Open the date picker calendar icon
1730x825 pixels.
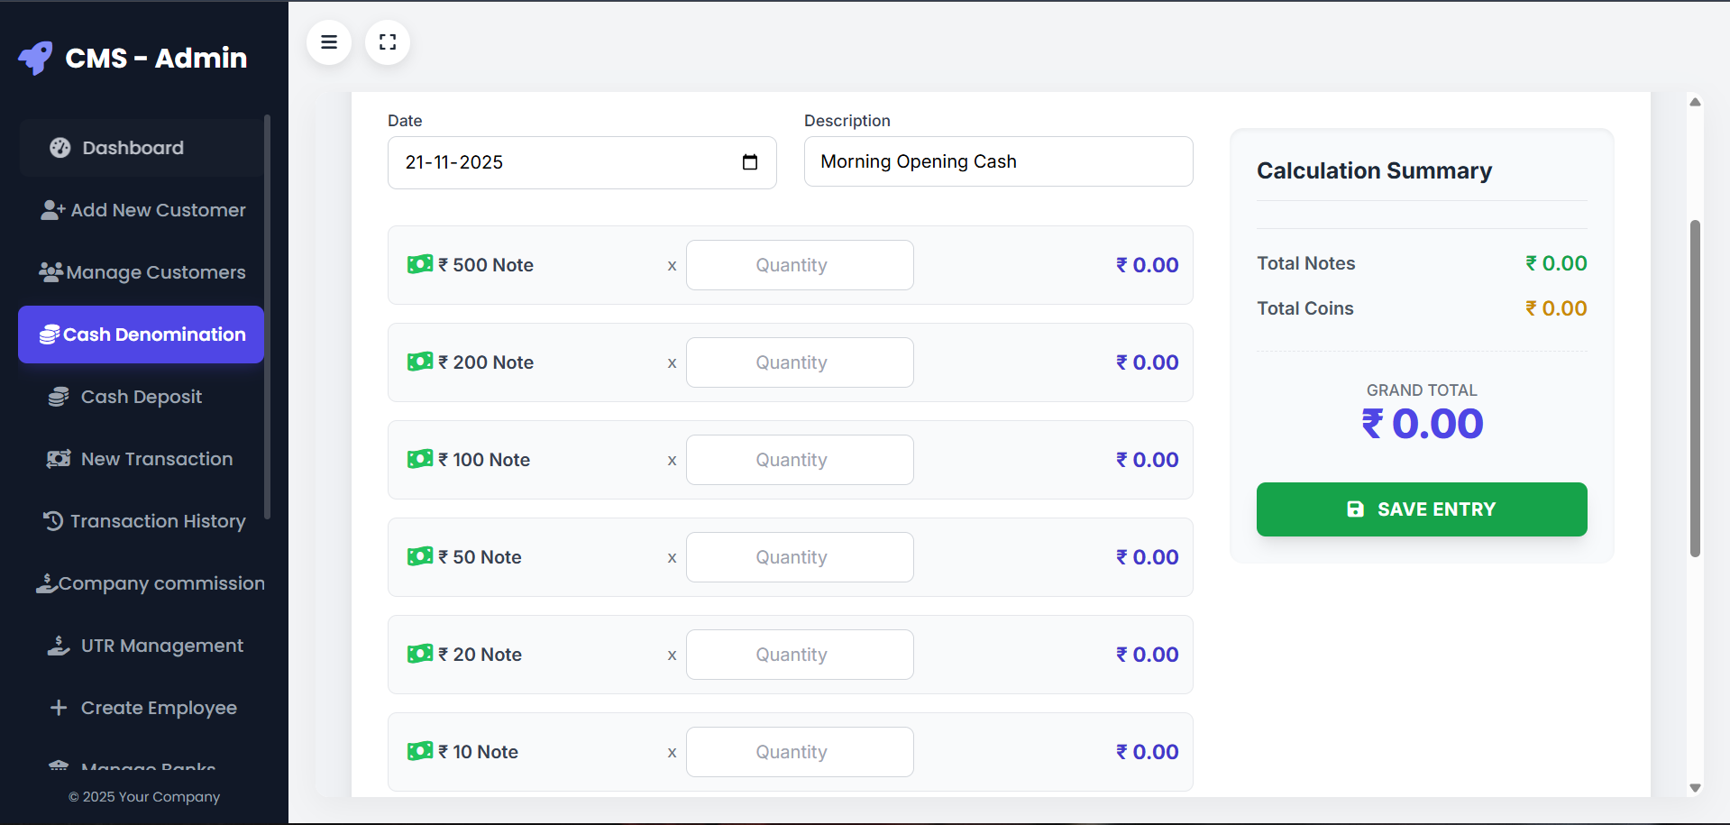[749, 162]
